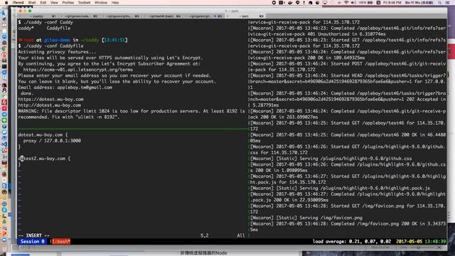
Task: Click log line 'Serving /plugins/highlight-9.6.0/highlight.pack.js'
Action: [340, 188]
